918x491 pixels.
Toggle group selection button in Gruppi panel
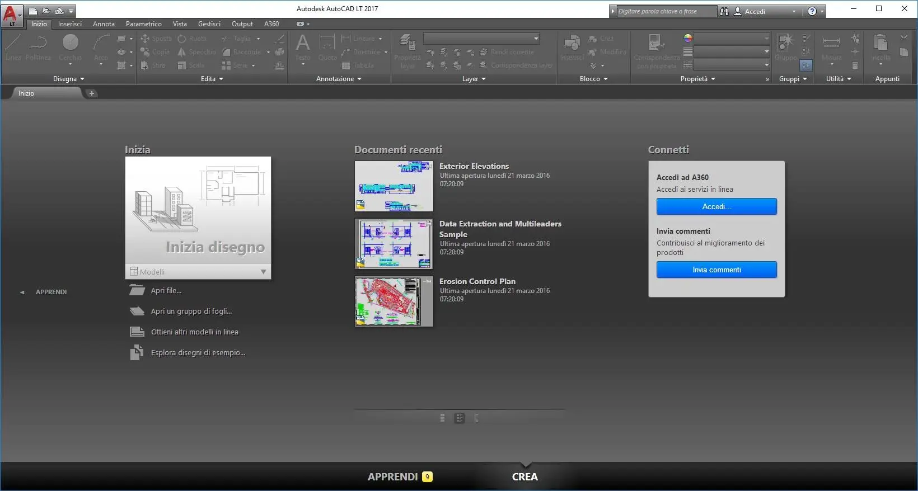805,65
